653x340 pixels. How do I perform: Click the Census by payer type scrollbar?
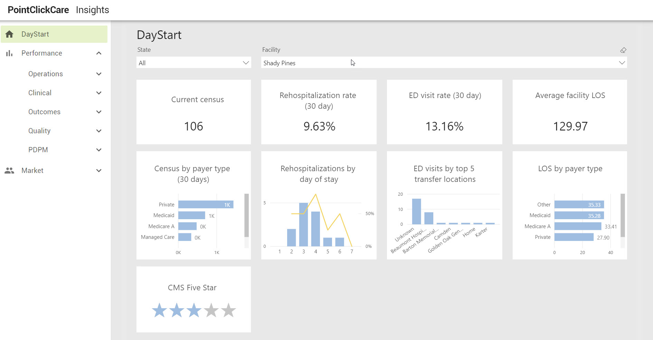click(x=247, y=215)
